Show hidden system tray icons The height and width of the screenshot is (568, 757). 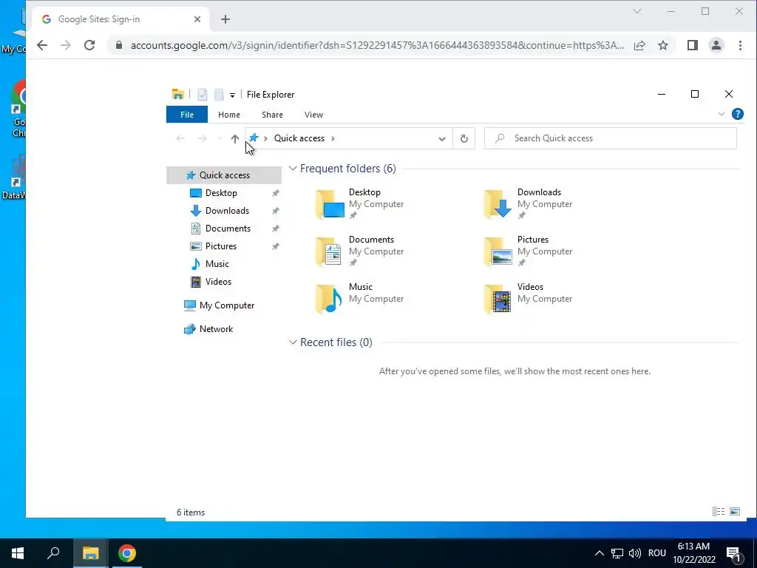[x=599, y=553]
